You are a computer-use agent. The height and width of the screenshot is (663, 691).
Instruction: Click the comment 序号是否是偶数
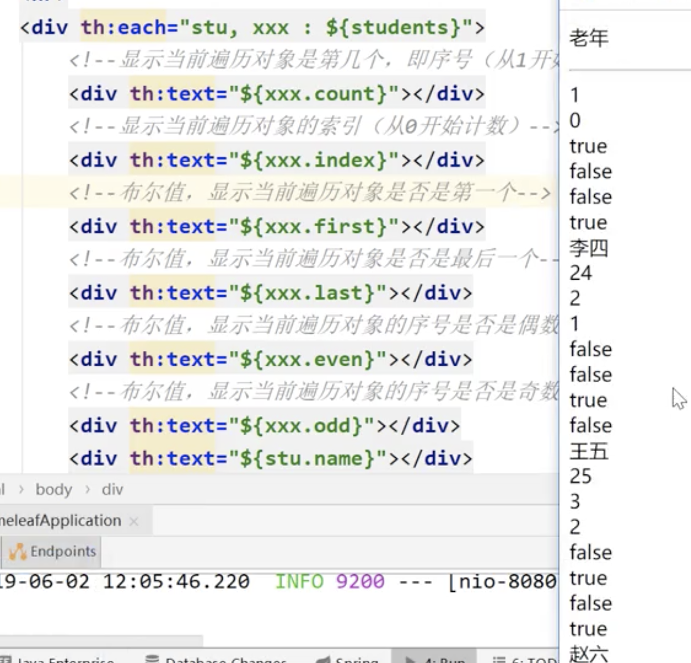pos(314,326)
